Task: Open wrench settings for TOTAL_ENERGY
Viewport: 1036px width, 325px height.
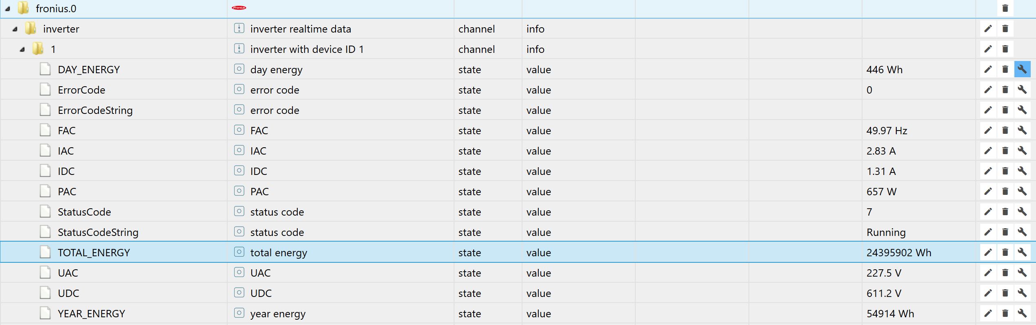Action: pos(1022,252)
